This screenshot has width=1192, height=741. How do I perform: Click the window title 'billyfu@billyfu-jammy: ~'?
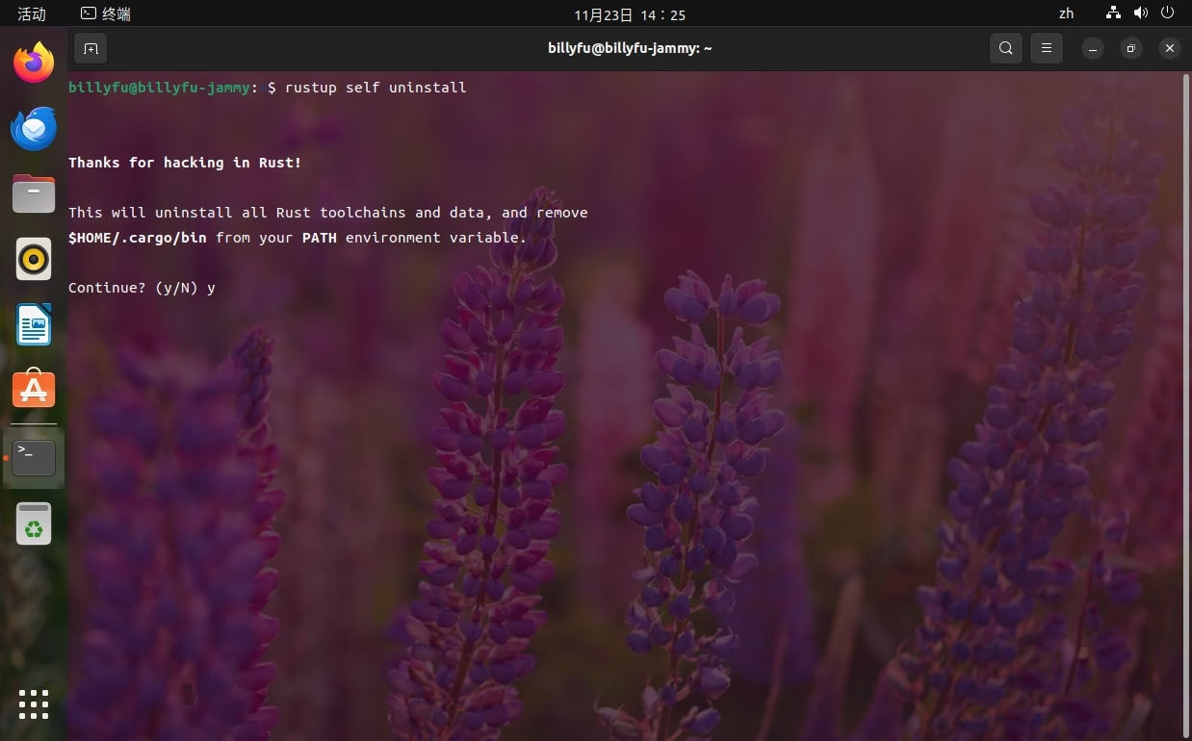[x=630, y=48]
